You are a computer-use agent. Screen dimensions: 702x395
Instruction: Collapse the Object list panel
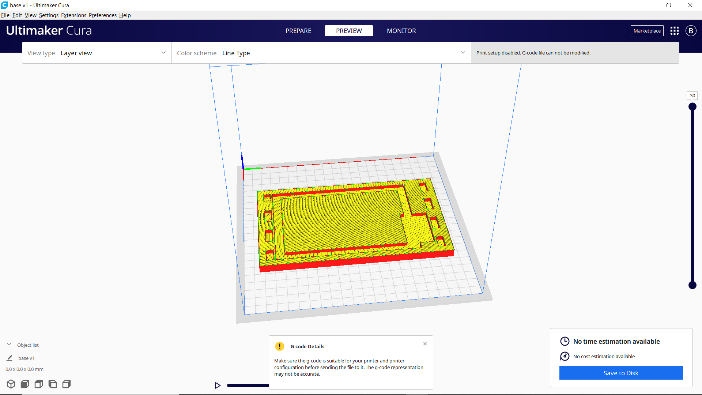[x=9, y=345]
